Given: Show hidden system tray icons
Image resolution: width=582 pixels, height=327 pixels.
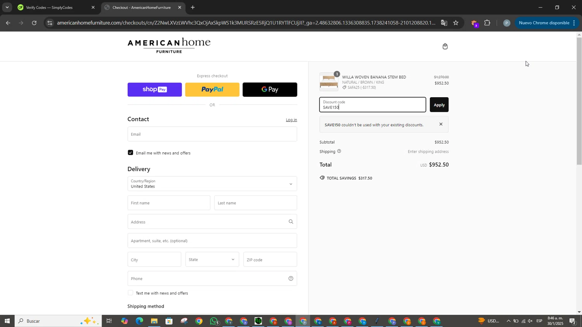Looking at the screenshot, I should tap(508, 321).
